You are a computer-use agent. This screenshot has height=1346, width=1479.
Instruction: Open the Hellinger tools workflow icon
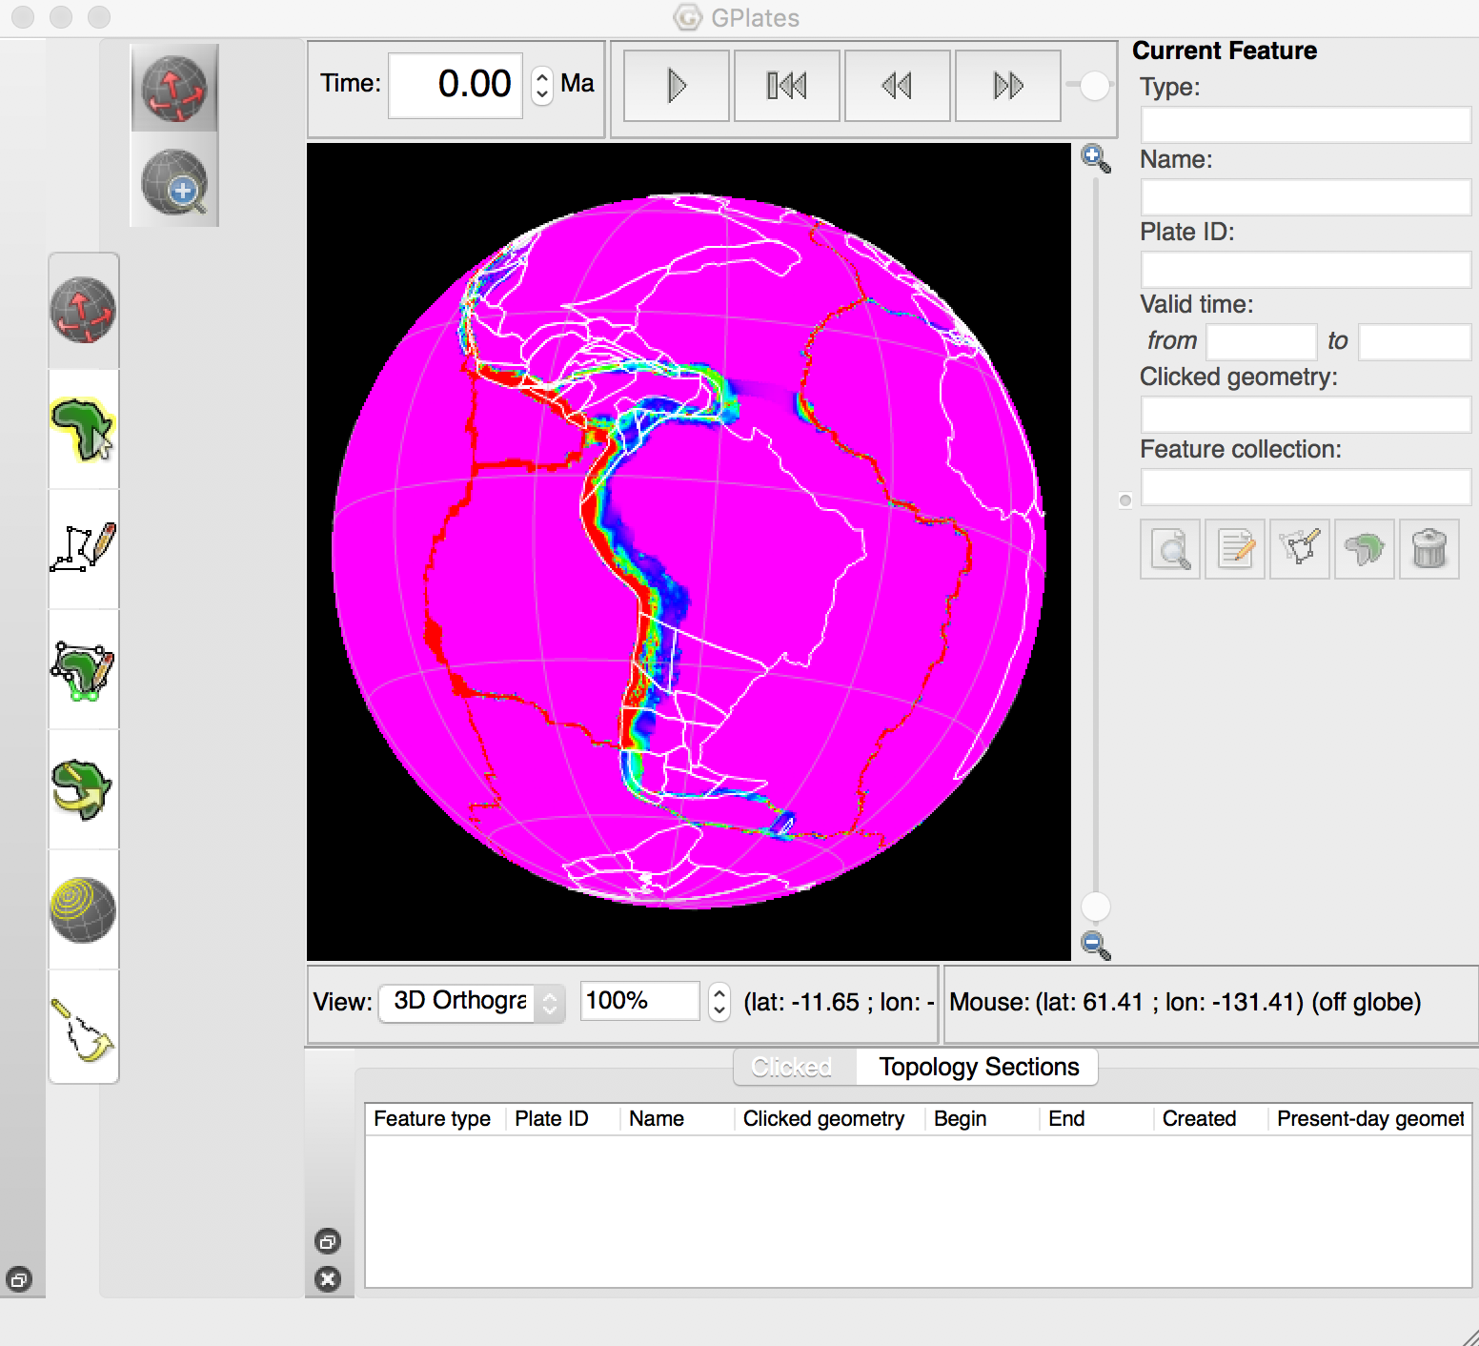[84, 1028]
